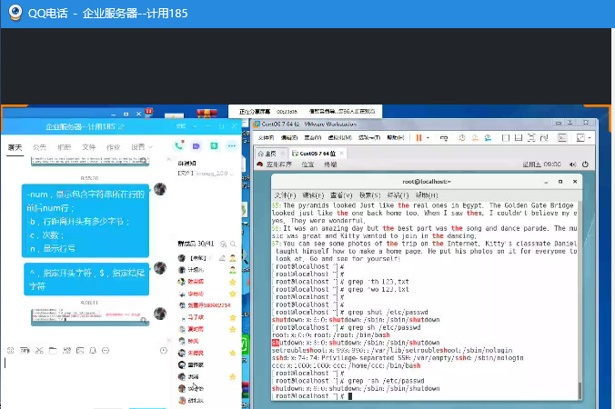
Task: Open the 文件 tab in group chat
Action: tap(89, 146)
